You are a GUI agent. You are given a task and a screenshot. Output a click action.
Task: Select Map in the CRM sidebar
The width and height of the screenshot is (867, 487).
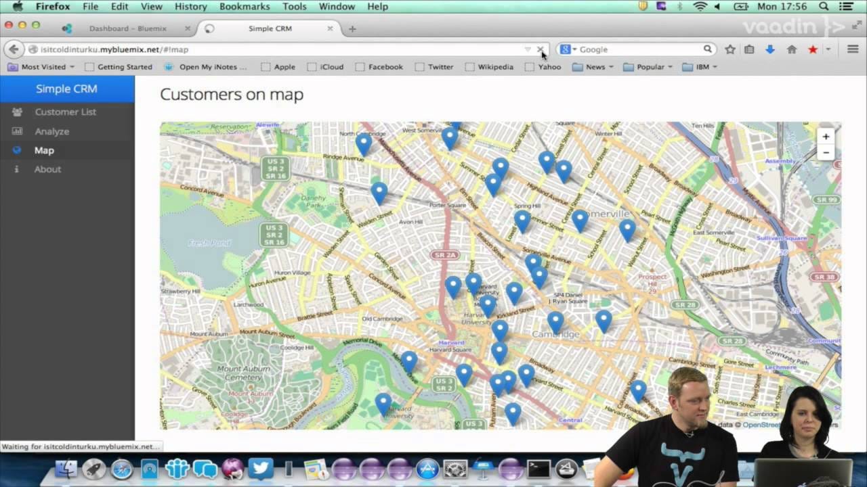pos(44,150)
